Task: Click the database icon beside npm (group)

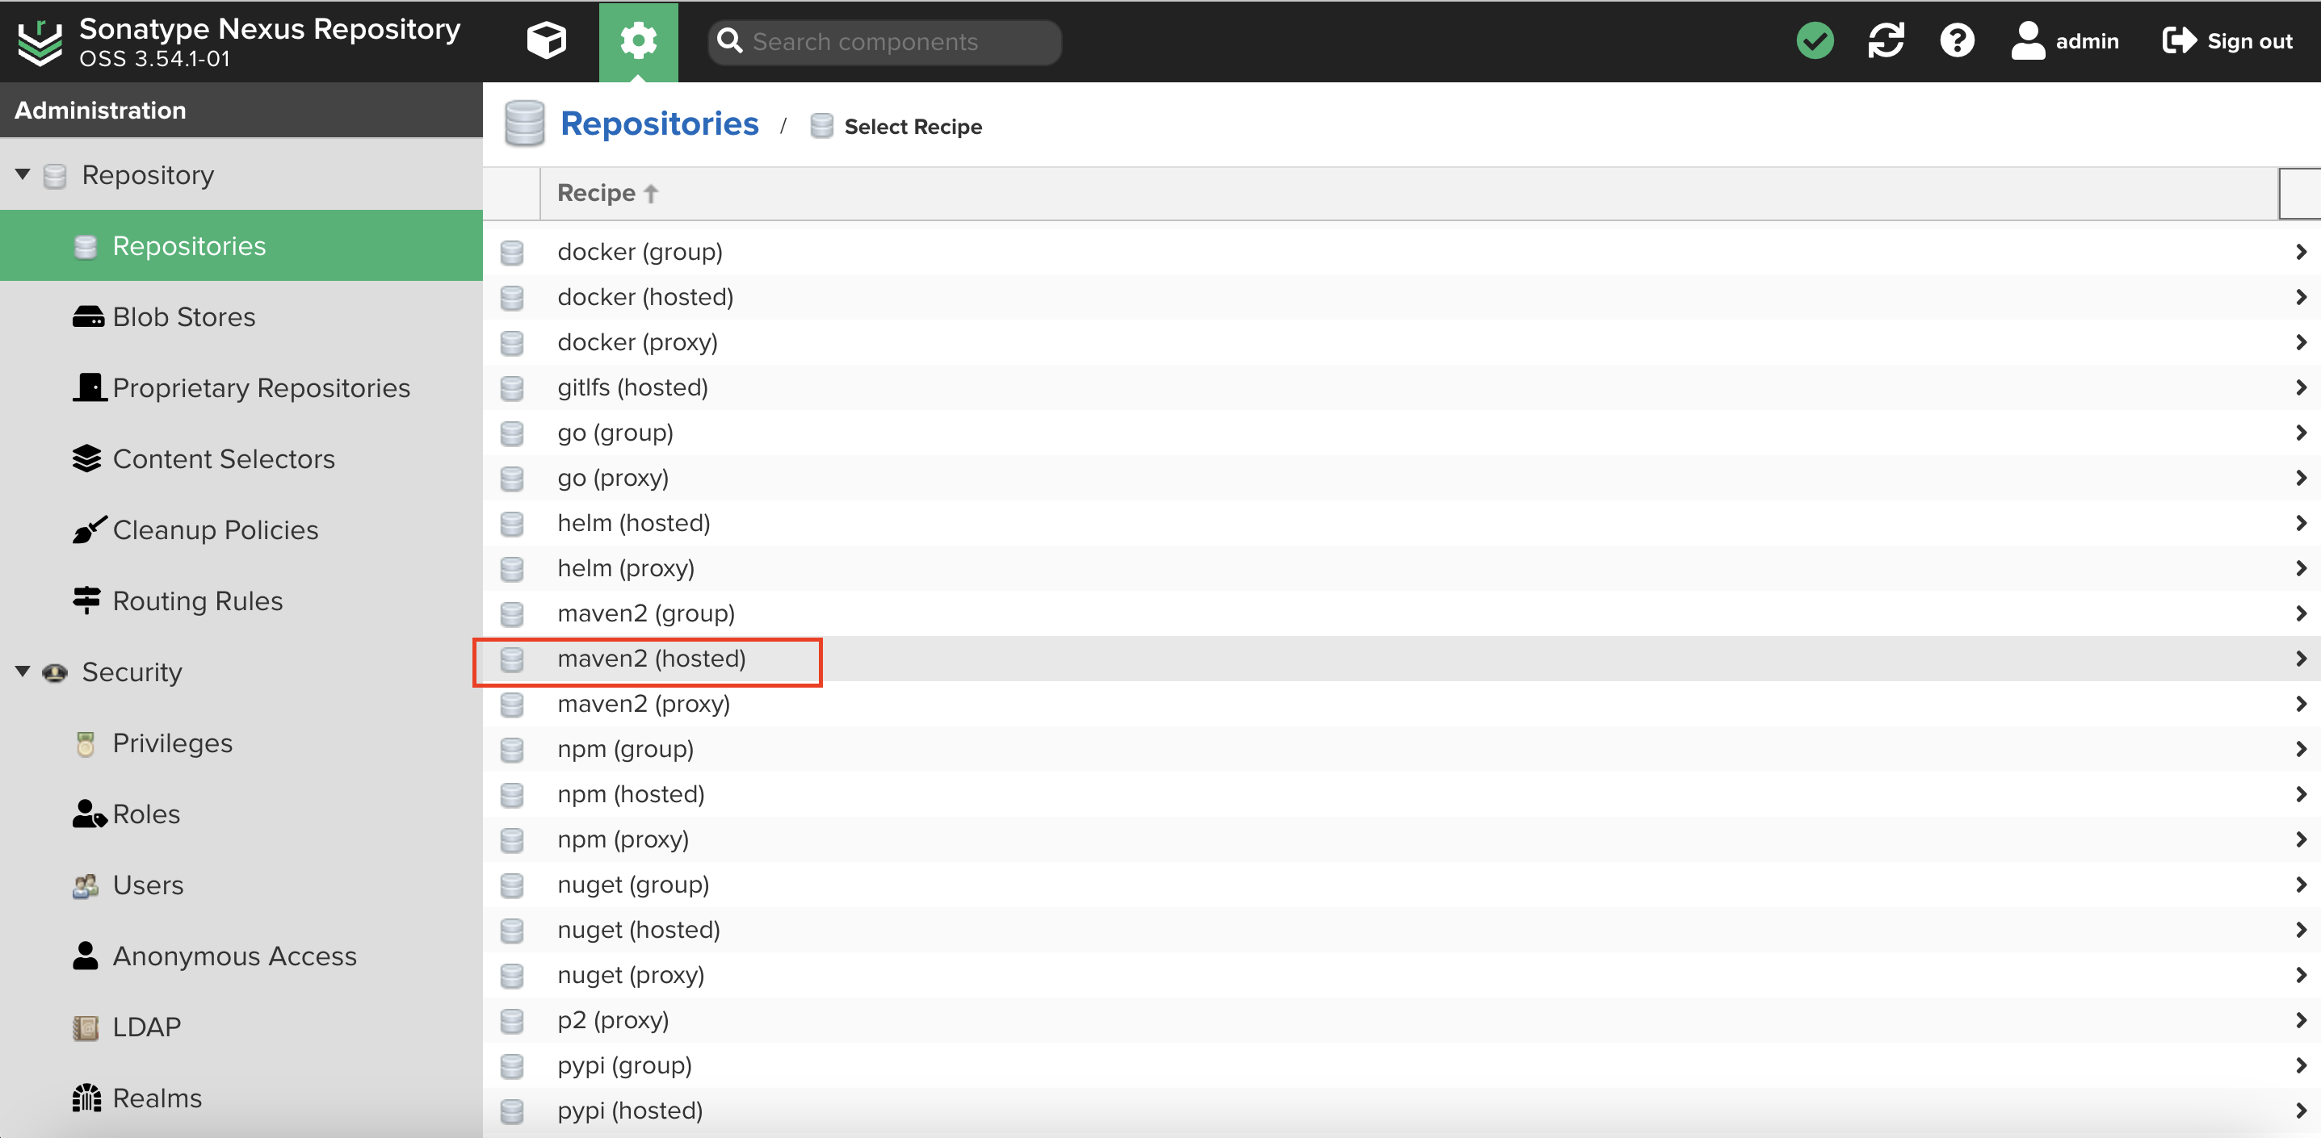Action: [x=512, y=750]
